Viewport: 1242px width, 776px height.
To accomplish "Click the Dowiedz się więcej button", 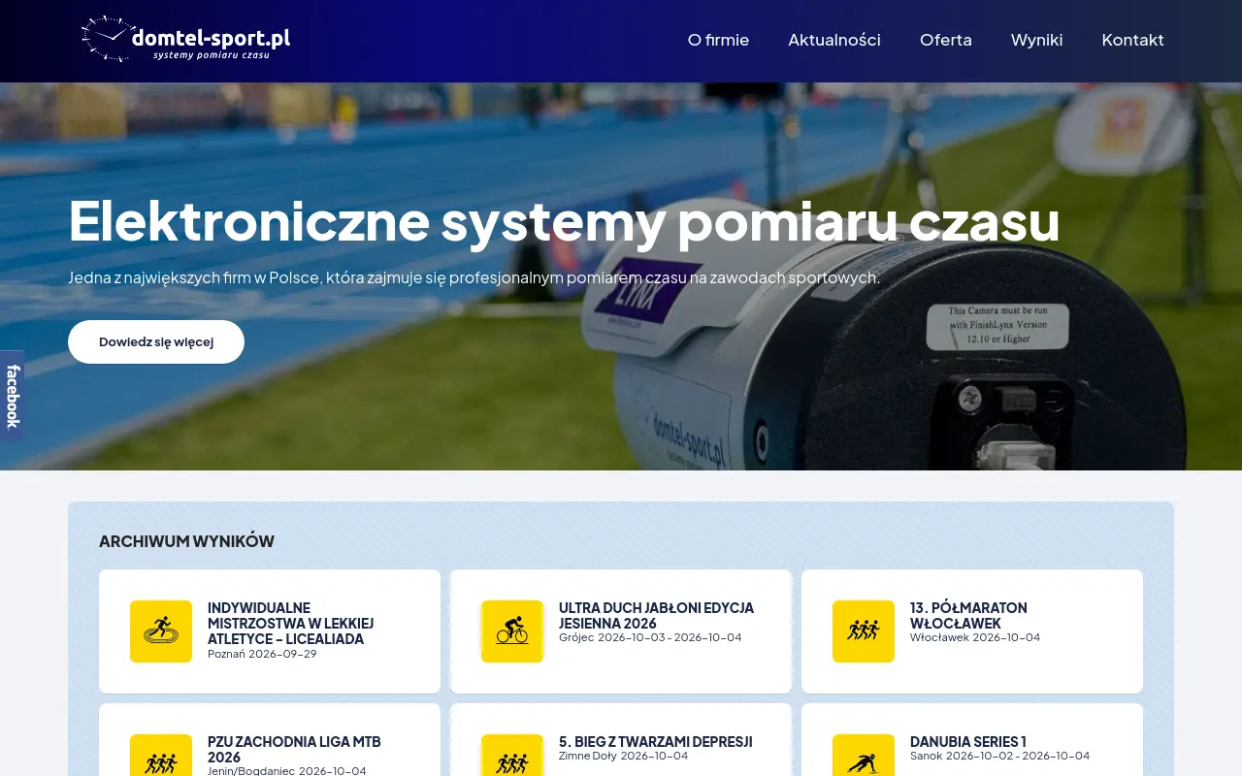I will pos(156,341).
